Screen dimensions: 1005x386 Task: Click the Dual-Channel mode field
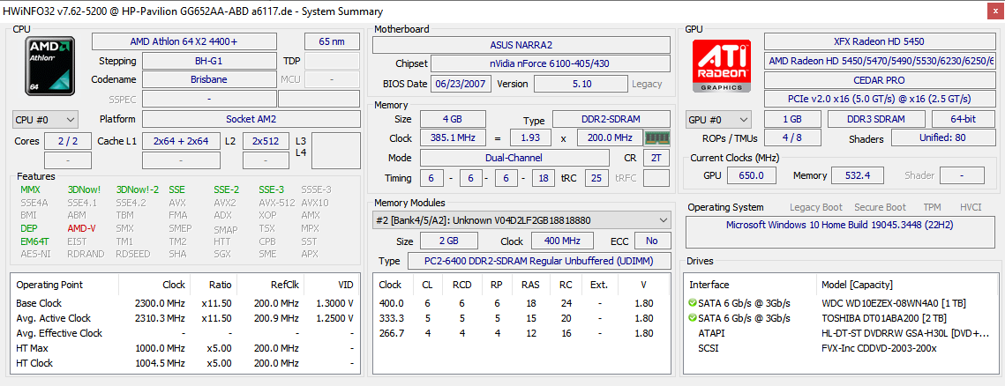click(514, 158)
